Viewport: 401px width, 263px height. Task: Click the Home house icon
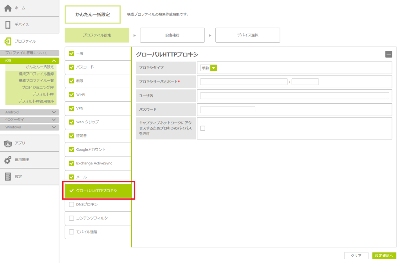click(x=8, y=8)
